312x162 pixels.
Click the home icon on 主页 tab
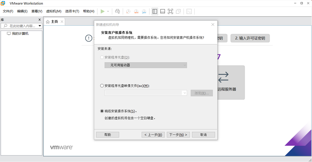click(x=48, y=22)
